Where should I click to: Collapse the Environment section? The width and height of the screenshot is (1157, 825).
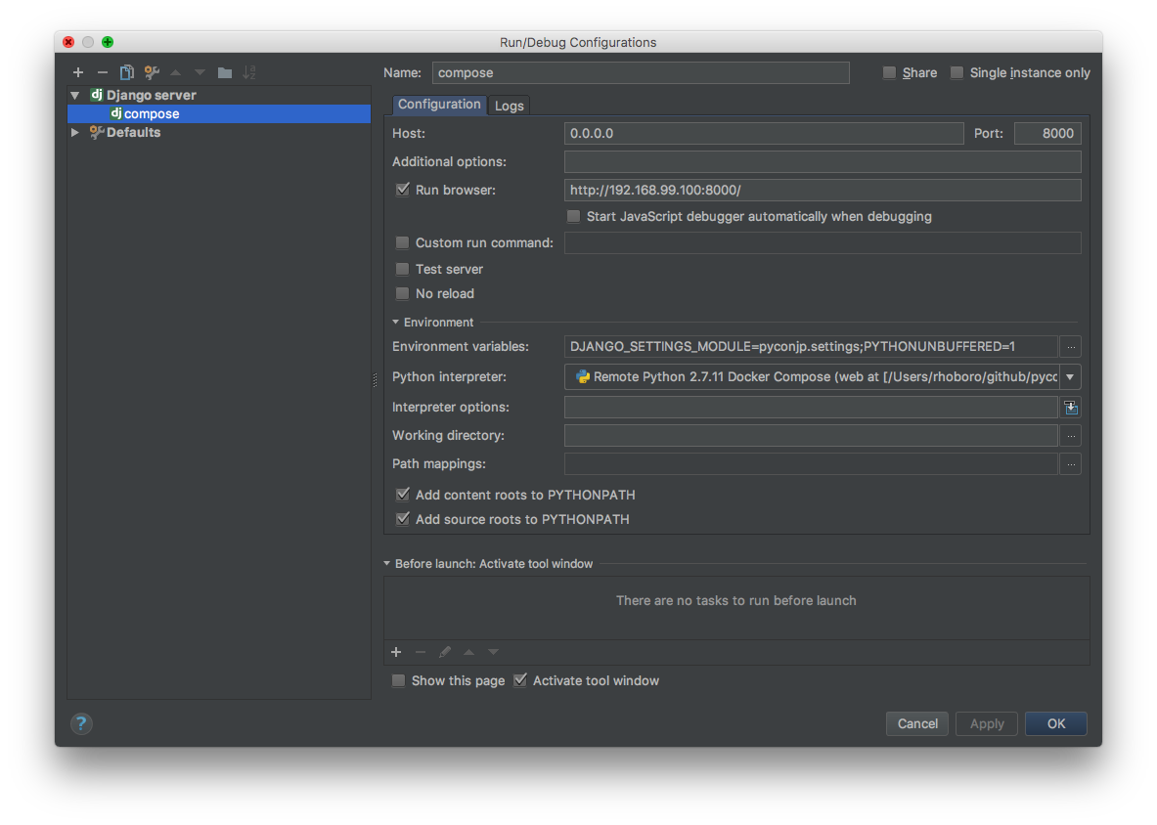(395, 323)
